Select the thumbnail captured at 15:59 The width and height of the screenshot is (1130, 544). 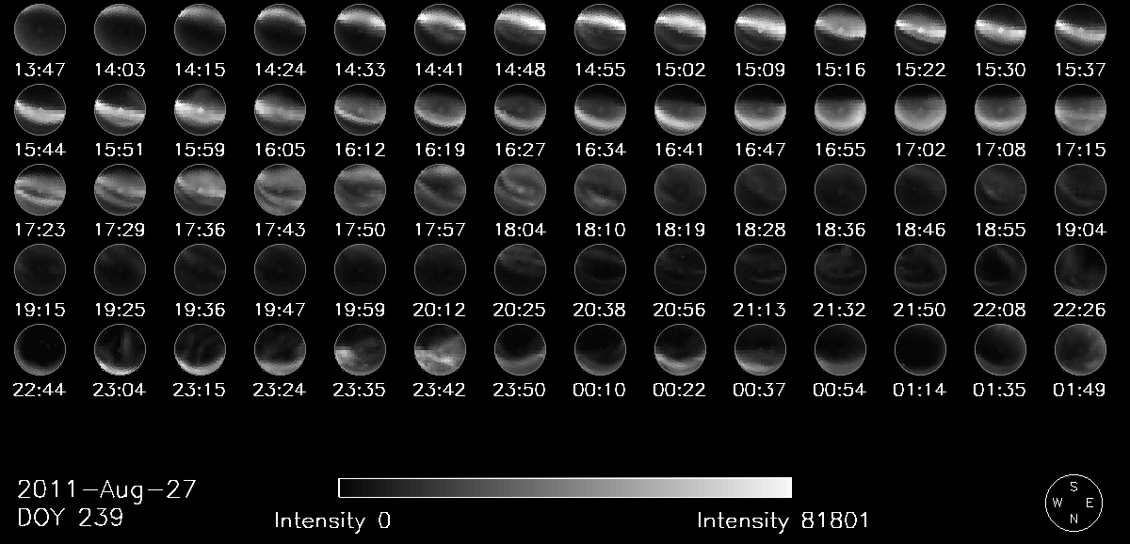click(x=200, y=109)
